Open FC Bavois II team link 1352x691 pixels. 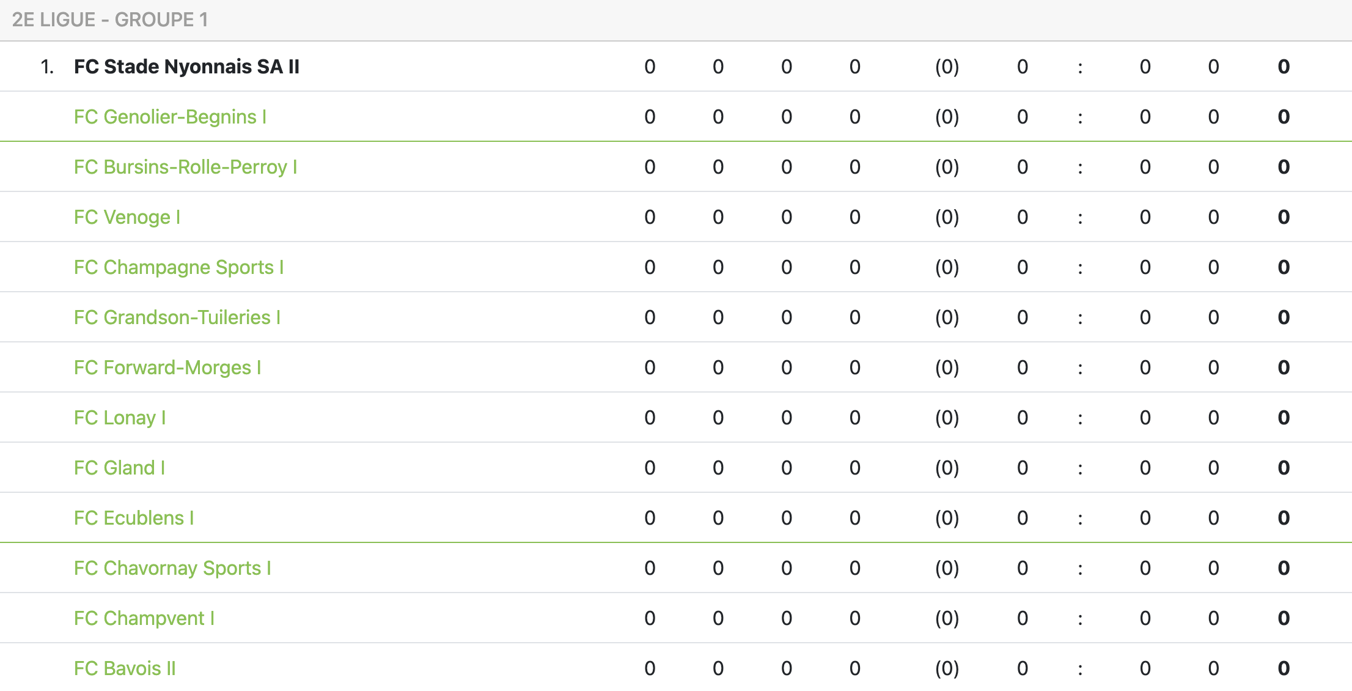point(125,668)
